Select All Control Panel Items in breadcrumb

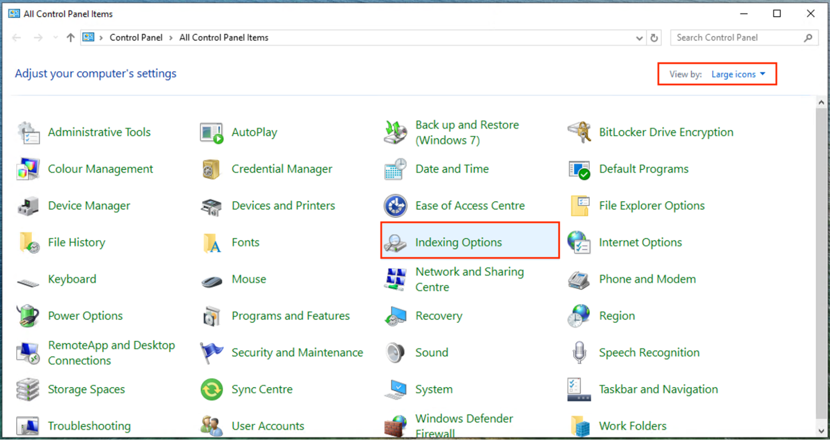point(223,37)
